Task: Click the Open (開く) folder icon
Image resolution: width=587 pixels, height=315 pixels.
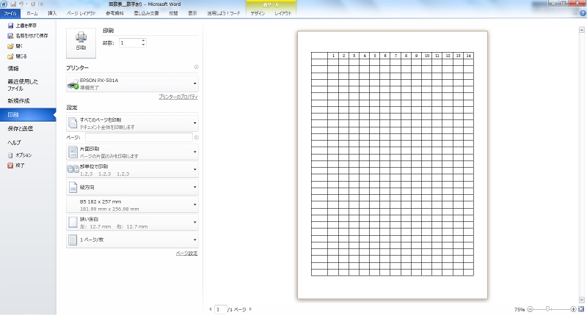Action: [10, 46]
